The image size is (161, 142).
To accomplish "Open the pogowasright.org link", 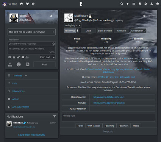I will coord(109,103).
